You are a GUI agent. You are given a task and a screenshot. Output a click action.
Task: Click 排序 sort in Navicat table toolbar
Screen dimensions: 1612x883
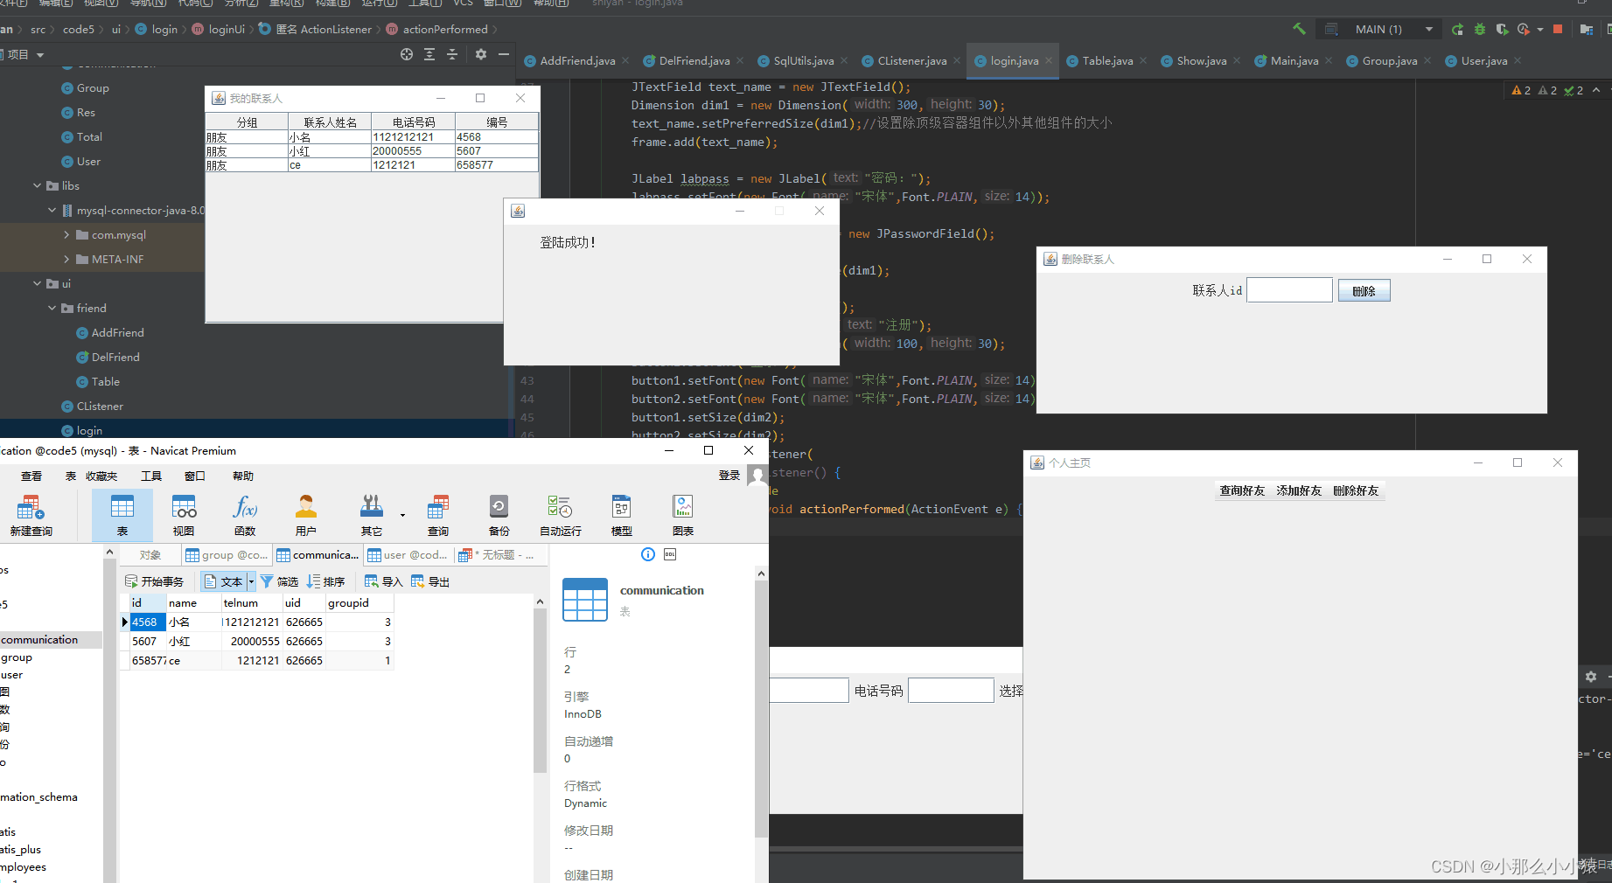pos(326,581)
